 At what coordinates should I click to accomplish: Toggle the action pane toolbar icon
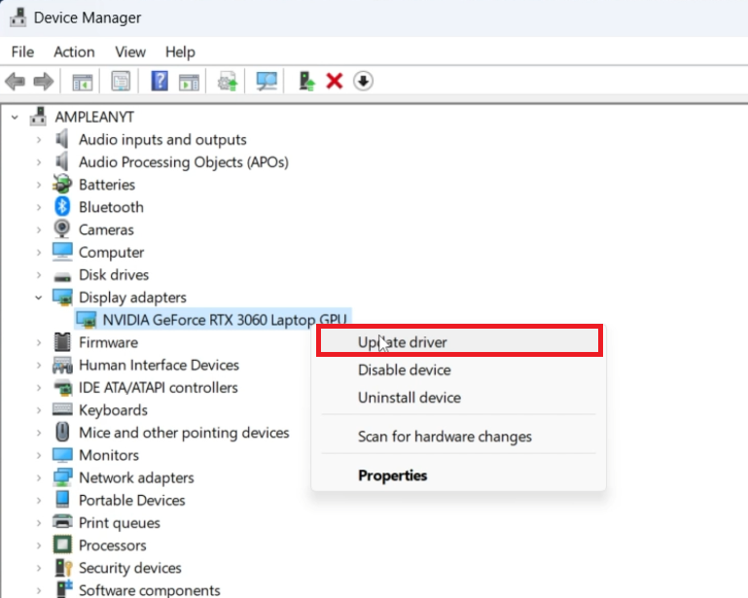tap(189, 82)
